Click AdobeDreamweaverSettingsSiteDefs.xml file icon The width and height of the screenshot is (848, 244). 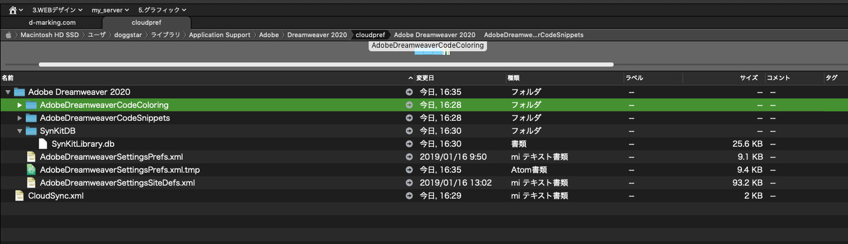[31, 183]
